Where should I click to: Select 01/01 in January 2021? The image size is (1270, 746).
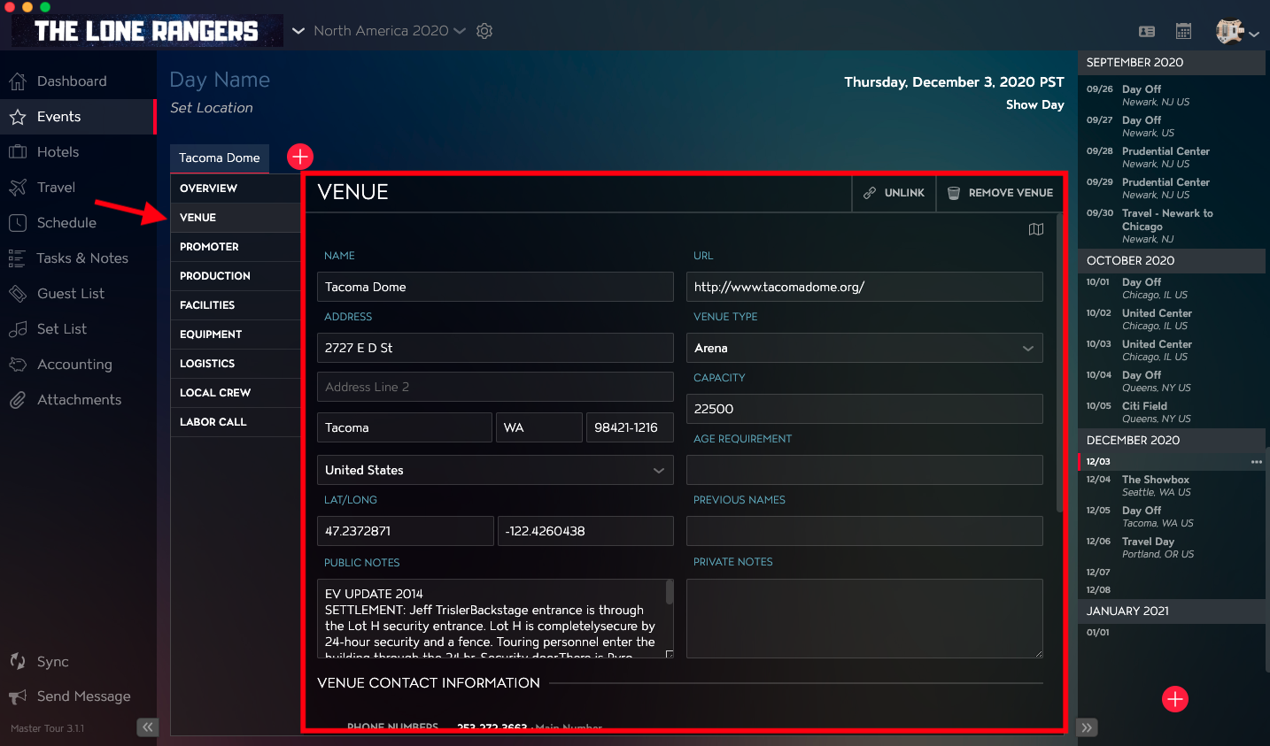click(x=1172, y=633)
